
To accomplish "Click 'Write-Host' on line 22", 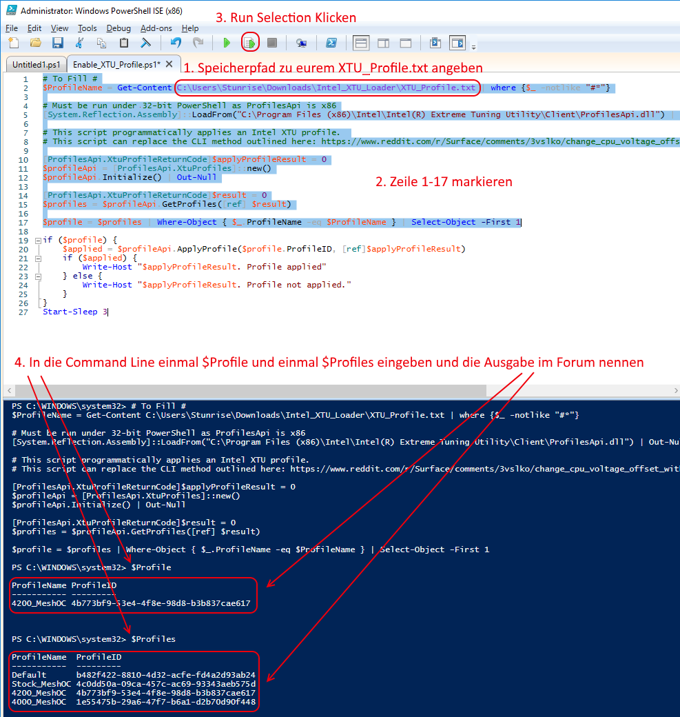I will pyautogui.click(x=107, y=267).
